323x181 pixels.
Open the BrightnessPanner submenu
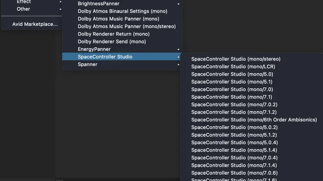click(122, 4)
